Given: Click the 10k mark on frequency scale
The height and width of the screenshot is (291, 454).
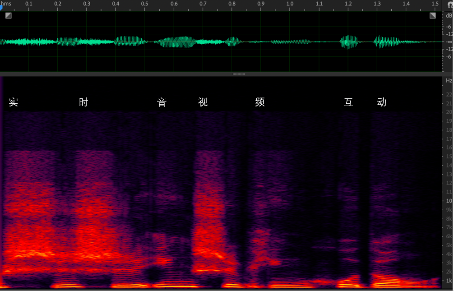Looking at the screenshot, I should (x=449, y=201).
